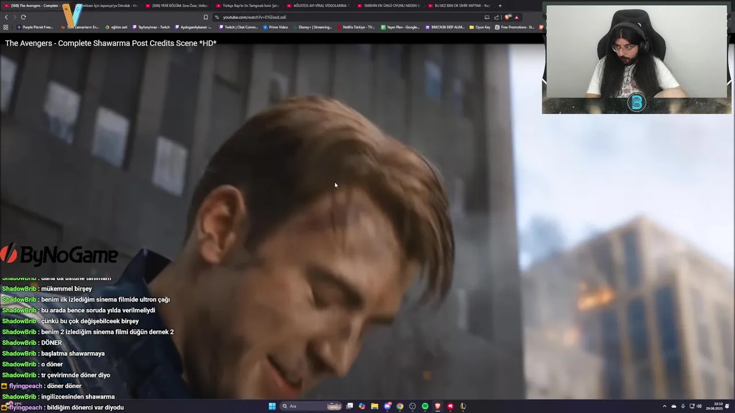
Task: Click the Brave Shields lion icon
Action: coord(508,17)
